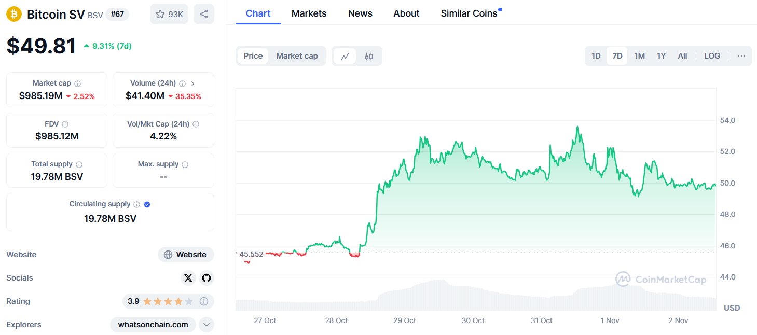This screenshot has height=335, width=757.
Task: Click the 9.31% (7d) change label
Action: coord(107,46)
